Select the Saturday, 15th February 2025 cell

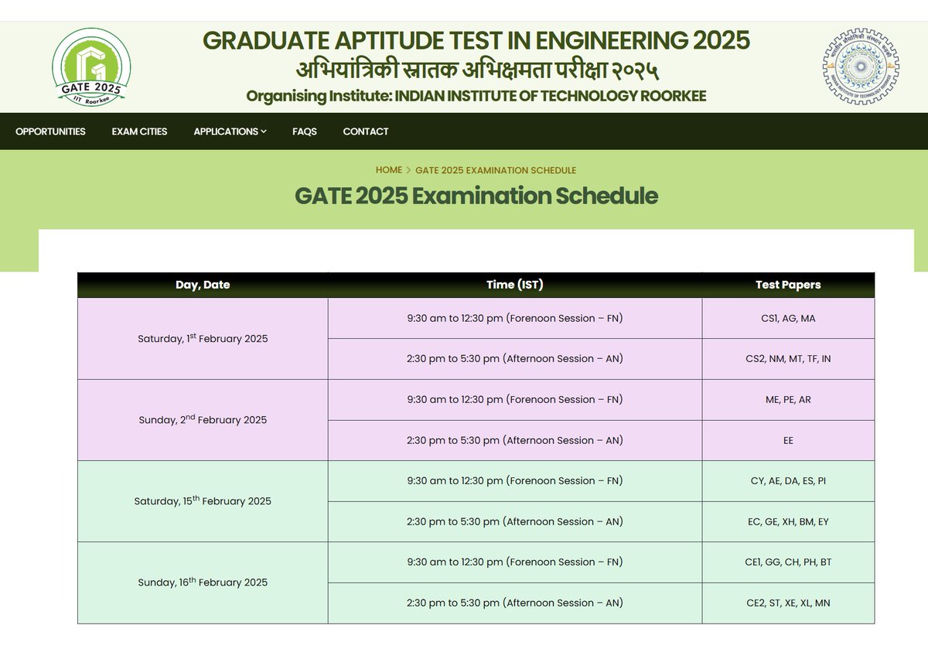tap(203, 501)
